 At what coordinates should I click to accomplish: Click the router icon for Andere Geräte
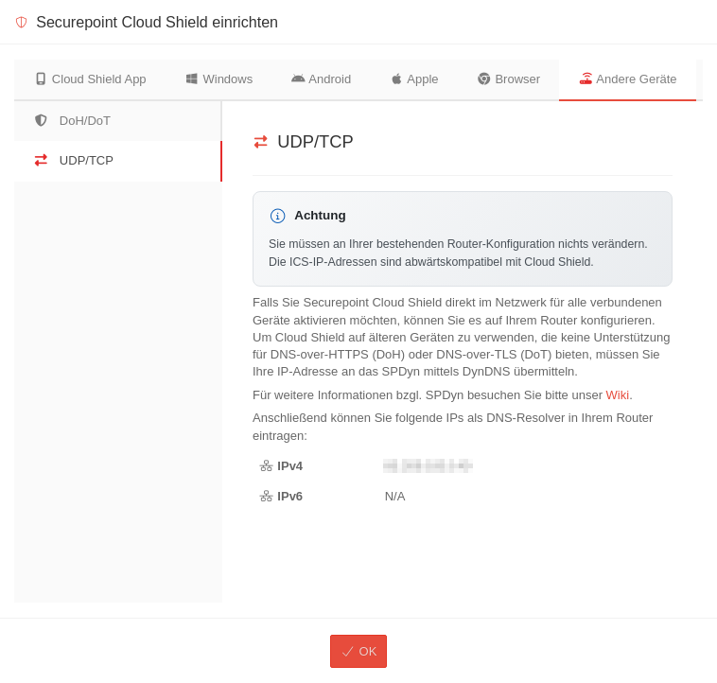[x=586, y=79]
